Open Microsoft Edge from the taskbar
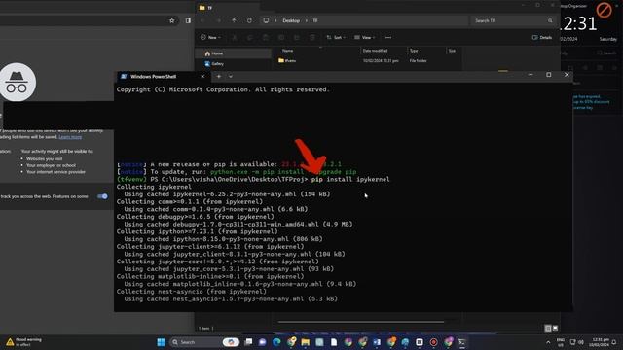 click(276, 342)
